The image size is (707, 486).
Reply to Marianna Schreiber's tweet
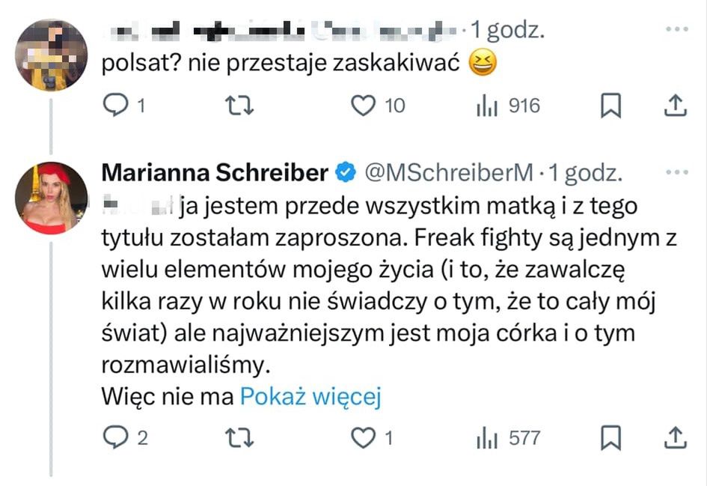pyautogui.click(x=115, y=437)
